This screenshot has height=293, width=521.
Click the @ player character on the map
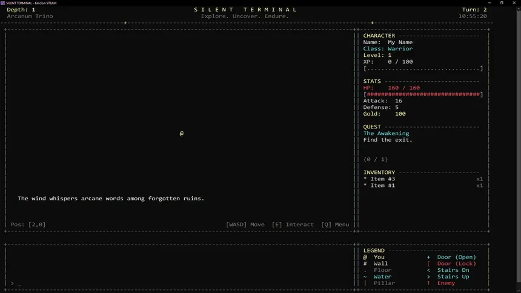coord(181,133)
